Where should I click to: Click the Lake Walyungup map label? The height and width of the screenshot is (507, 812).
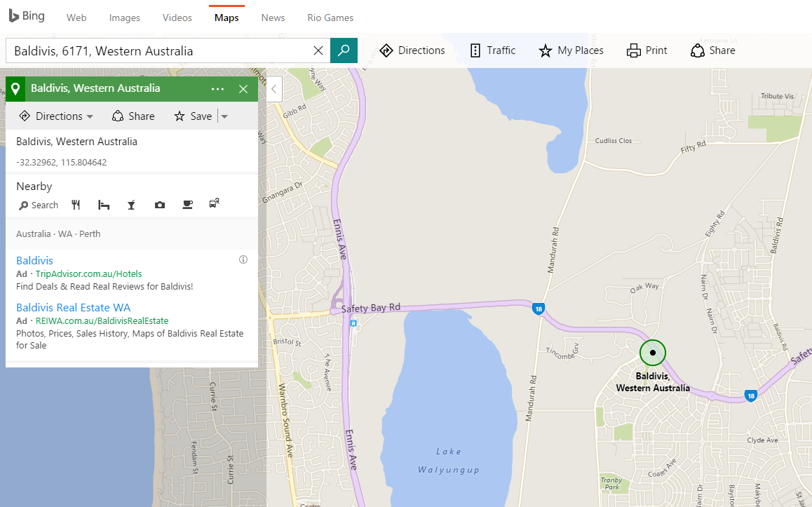449,461
